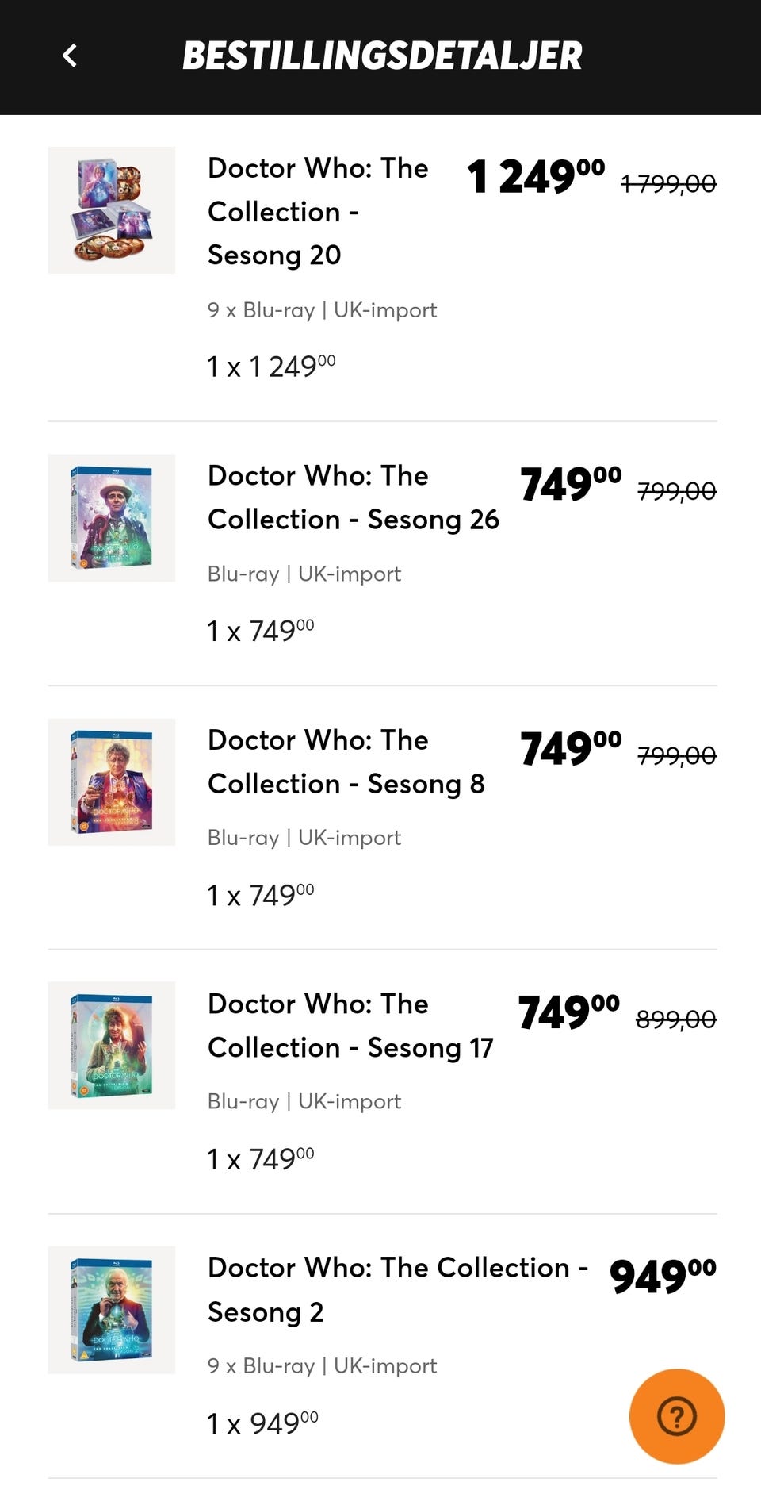This screenshot has height=1486, width=761.
Task: Open Doctor Who Collection Sesong 26 title
Action: click(x=353, y=497)
